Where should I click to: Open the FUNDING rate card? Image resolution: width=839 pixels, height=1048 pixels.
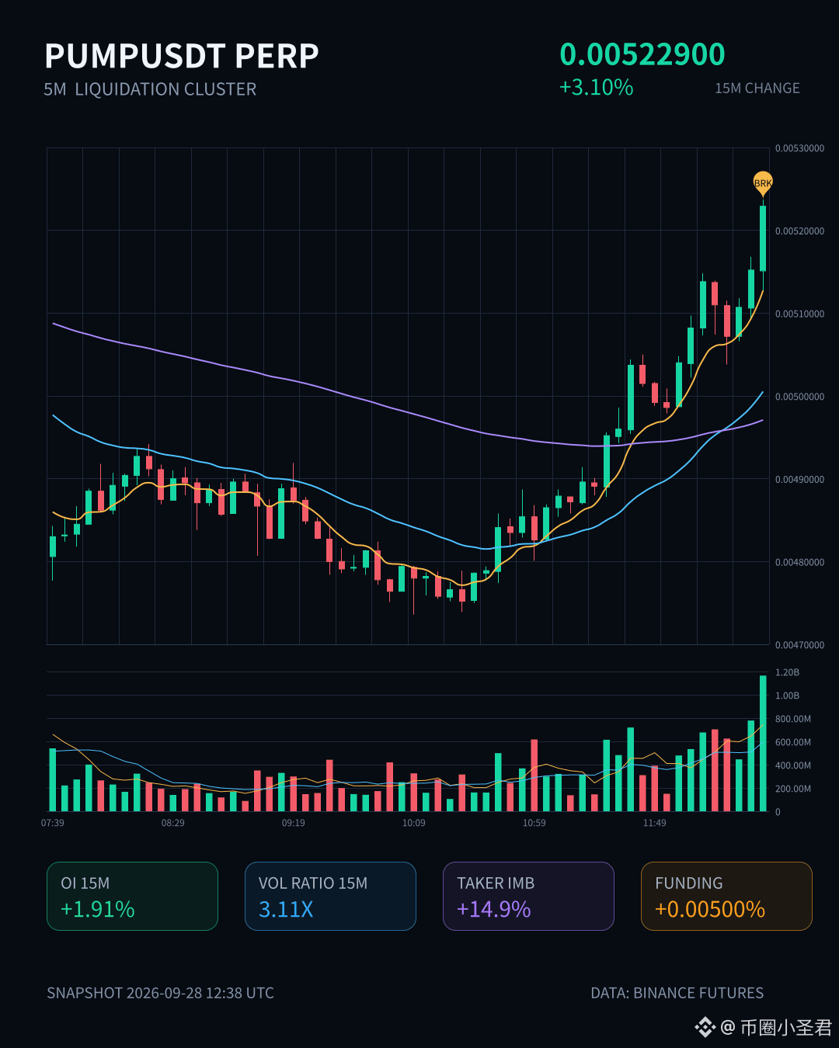tap(726, 896)
